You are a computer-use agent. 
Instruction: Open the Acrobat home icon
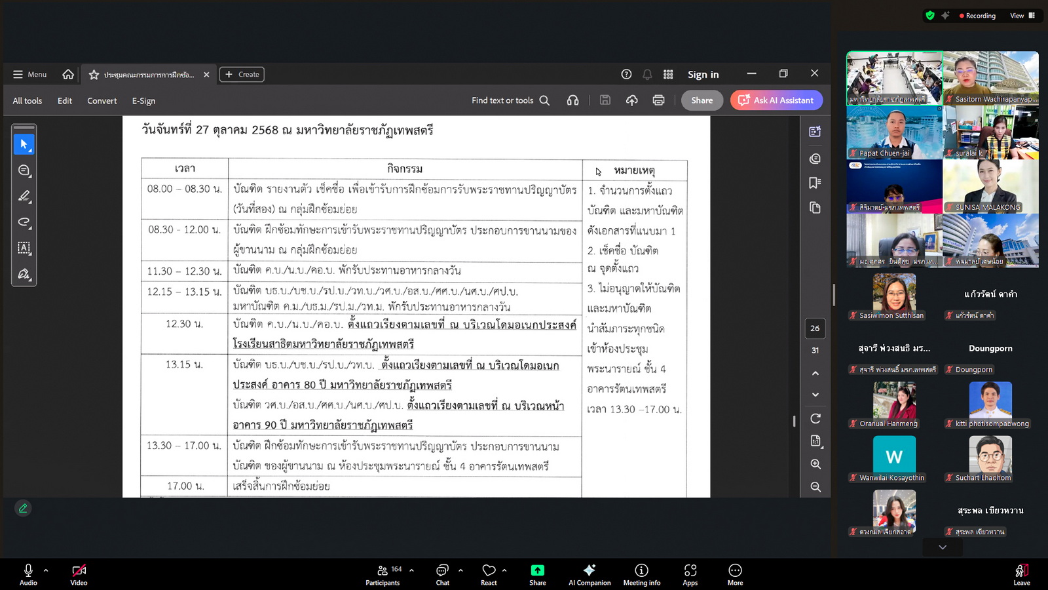click(68, 75)
